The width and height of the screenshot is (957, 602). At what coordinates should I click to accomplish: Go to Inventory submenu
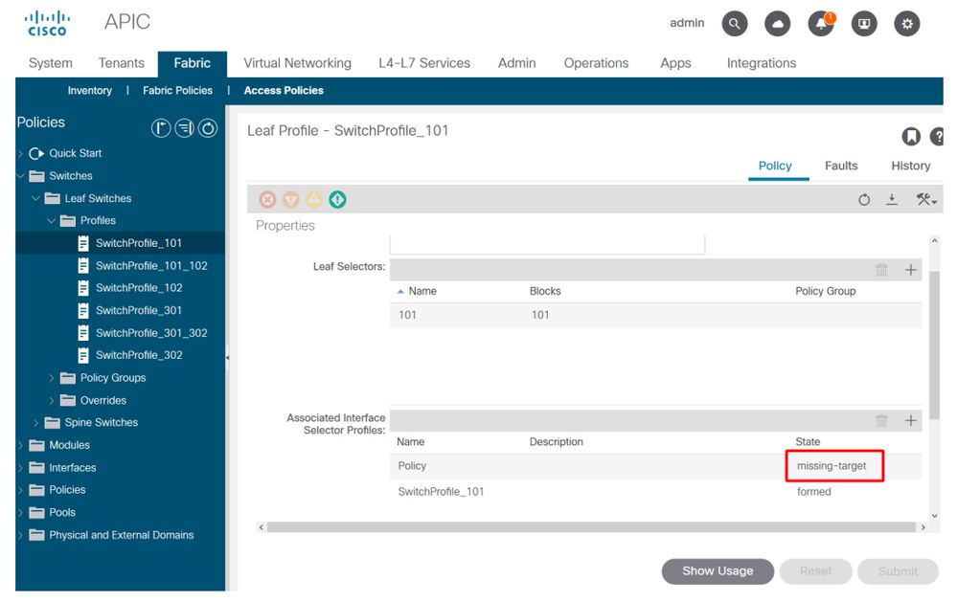tap(90, 90)
